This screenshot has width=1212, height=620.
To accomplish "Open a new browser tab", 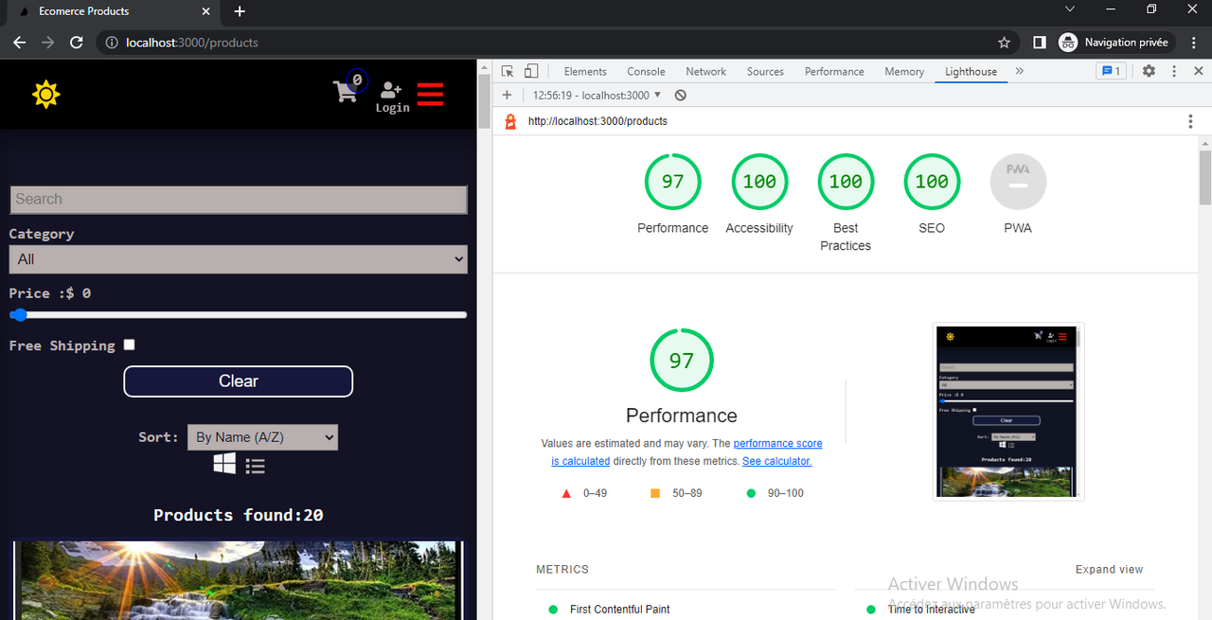I will 240,11.
